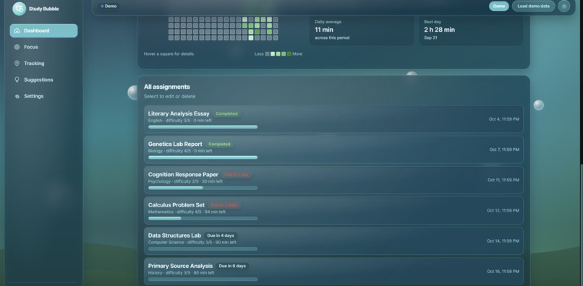Viewport: 583px width, 286px height.
Task: Click the Hover a square for details text
Action: 169,54
